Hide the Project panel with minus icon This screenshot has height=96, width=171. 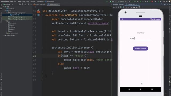tap(31, 4)
